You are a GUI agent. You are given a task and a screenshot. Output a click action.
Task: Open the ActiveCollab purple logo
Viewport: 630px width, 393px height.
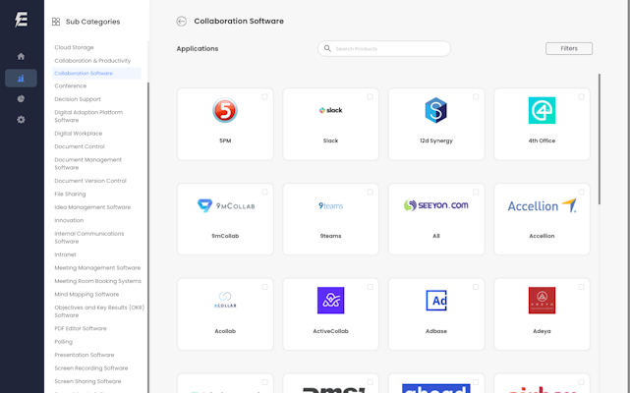coord(330,301)
